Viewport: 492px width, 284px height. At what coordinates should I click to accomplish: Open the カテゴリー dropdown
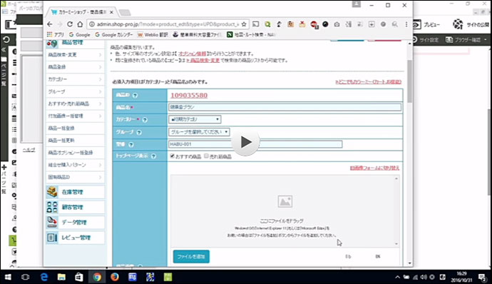pos(195,119)
